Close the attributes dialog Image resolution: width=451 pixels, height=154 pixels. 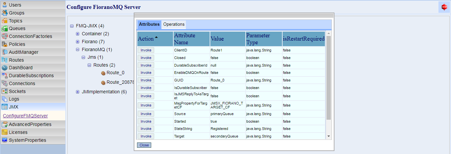pyautogui.click(x=144, y=145)
